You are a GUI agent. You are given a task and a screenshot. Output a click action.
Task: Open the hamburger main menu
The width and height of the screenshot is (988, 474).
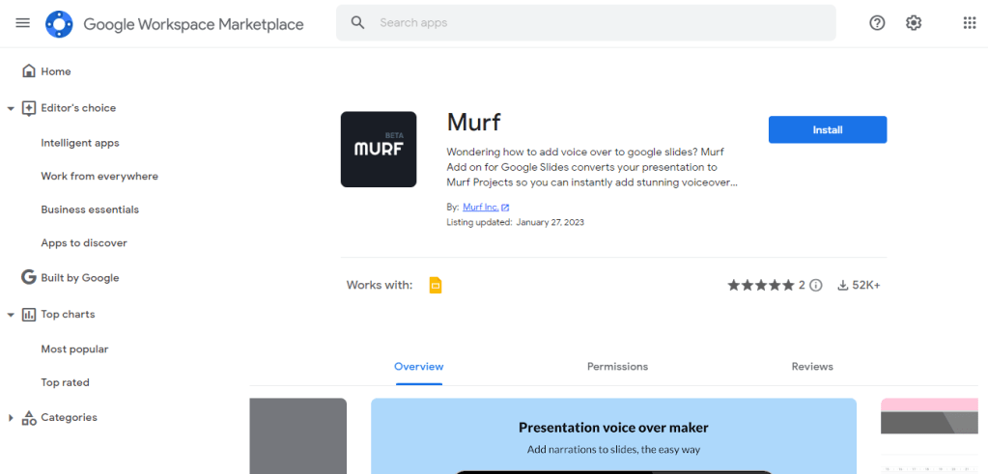tap(22, 23)
